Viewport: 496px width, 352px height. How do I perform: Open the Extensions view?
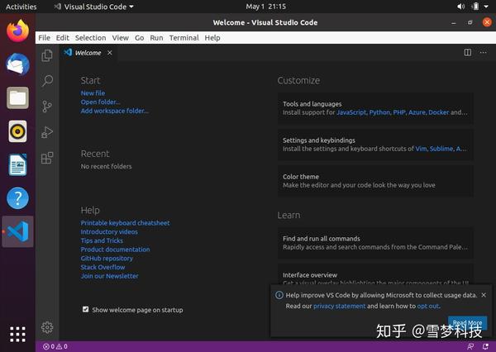[x=47, y=158]
